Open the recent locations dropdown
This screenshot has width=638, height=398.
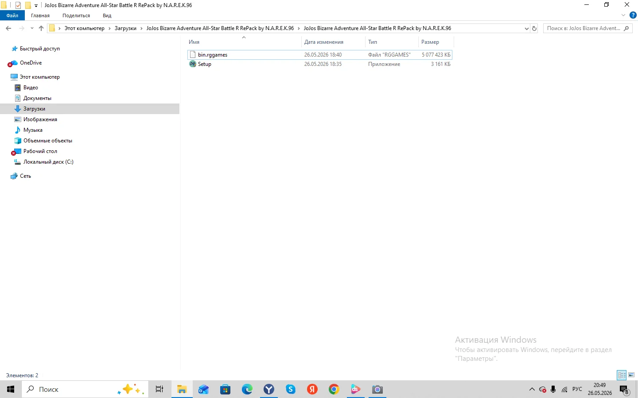[x=32, y=28]
